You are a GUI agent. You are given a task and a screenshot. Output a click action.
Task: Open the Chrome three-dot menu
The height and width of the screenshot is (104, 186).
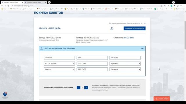click(x=184, y=6)
